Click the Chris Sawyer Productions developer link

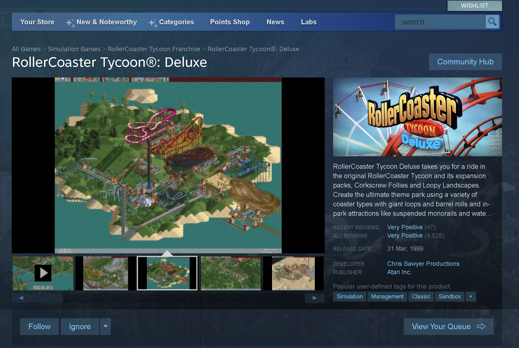[423, 263]
